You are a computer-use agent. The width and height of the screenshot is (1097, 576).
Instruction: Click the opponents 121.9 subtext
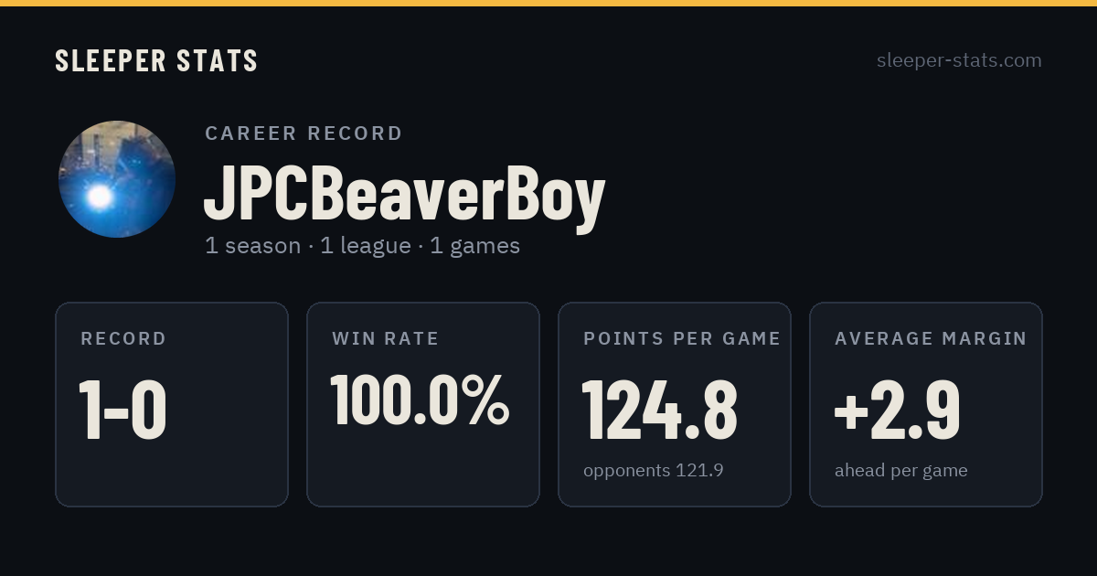(x=654, y=471)
